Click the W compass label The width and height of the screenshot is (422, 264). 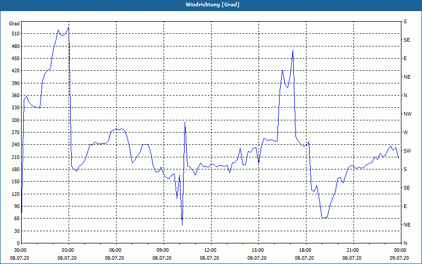click(406, 133)
